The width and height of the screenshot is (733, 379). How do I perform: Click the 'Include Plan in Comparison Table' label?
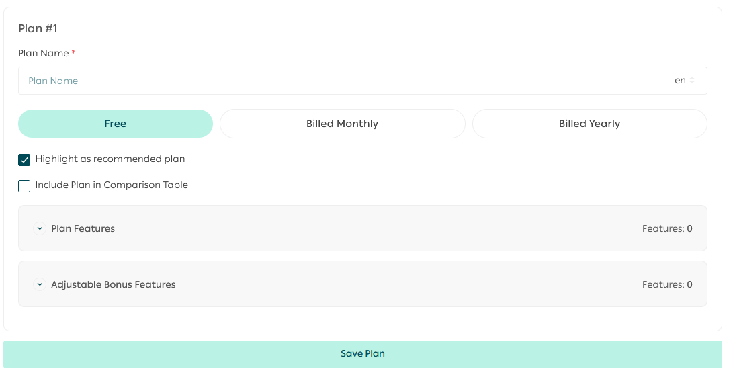coord(112,185)
